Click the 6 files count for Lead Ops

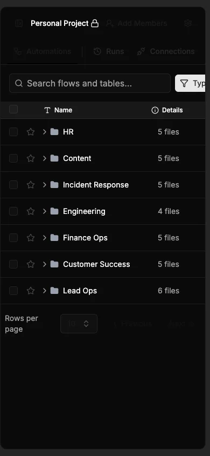click(x=169, y=291)
